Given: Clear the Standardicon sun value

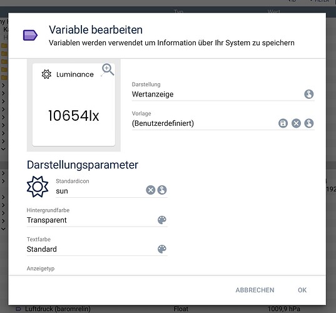Looking at the screenshot, I should tap(150, 190).
